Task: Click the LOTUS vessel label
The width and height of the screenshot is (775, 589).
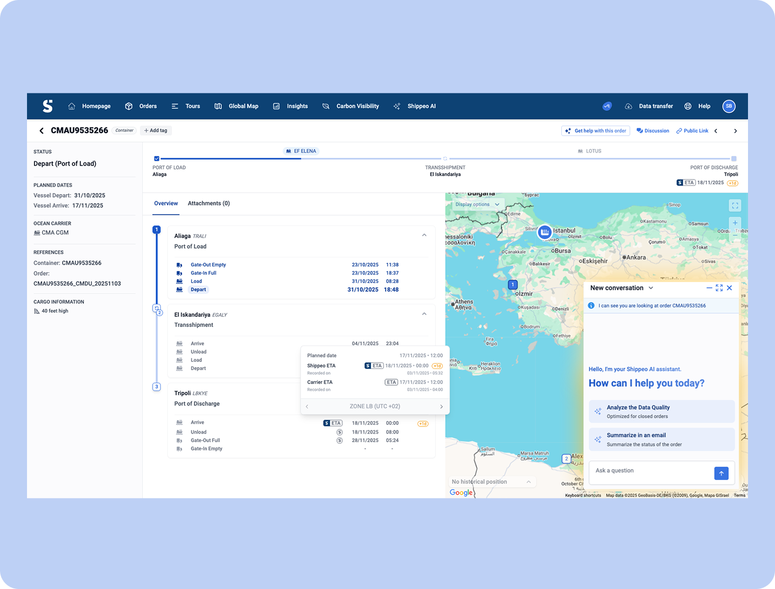Action: tap(589, 151)
